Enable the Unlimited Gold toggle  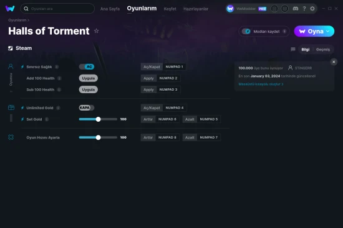click(87, 107)
